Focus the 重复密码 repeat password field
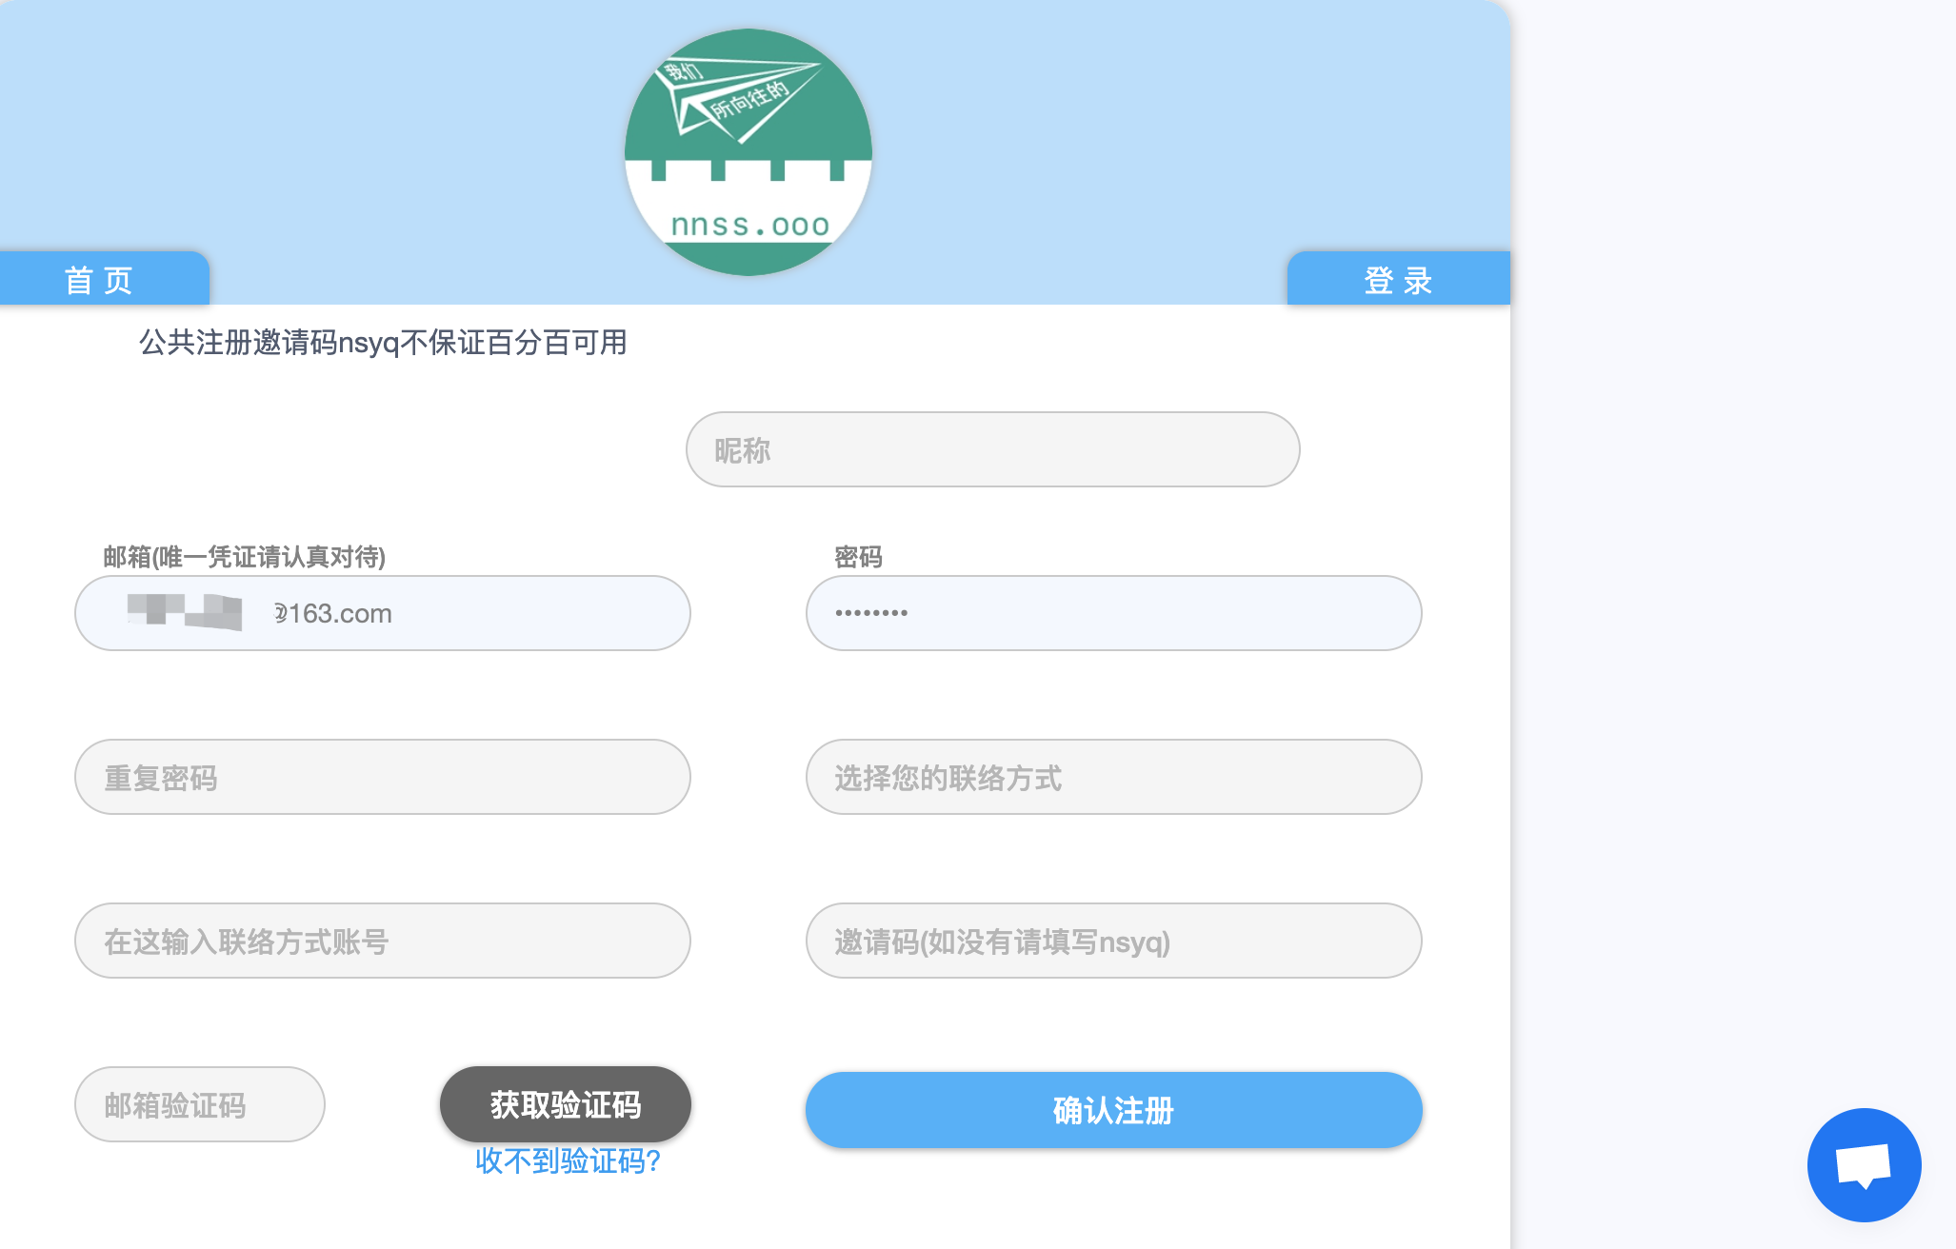Screen dimensions: 1956x1249 (382, 777)
